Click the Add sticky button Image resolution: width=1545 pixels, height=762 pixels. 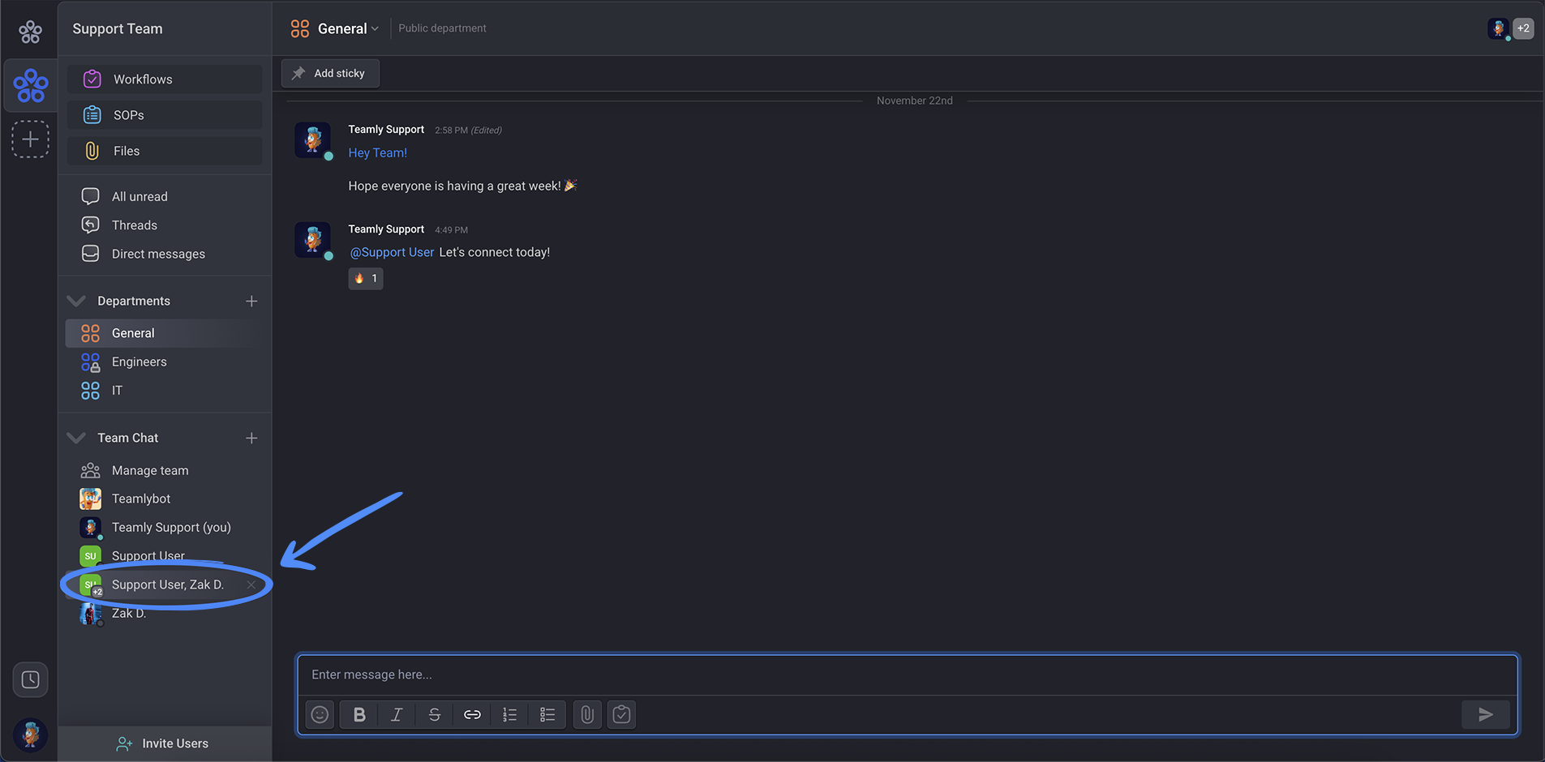click(330, 73)
